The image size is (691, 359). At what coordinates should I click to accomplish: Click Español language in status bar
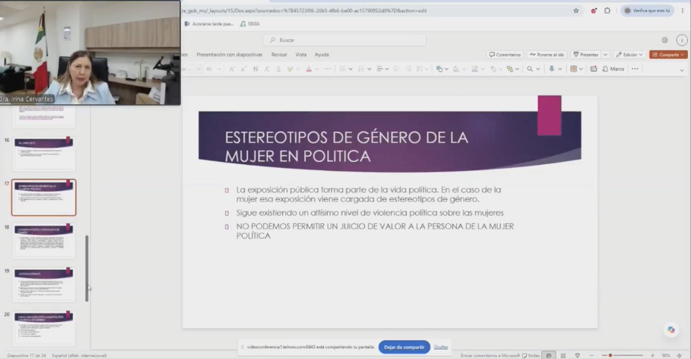click(79, 356)
